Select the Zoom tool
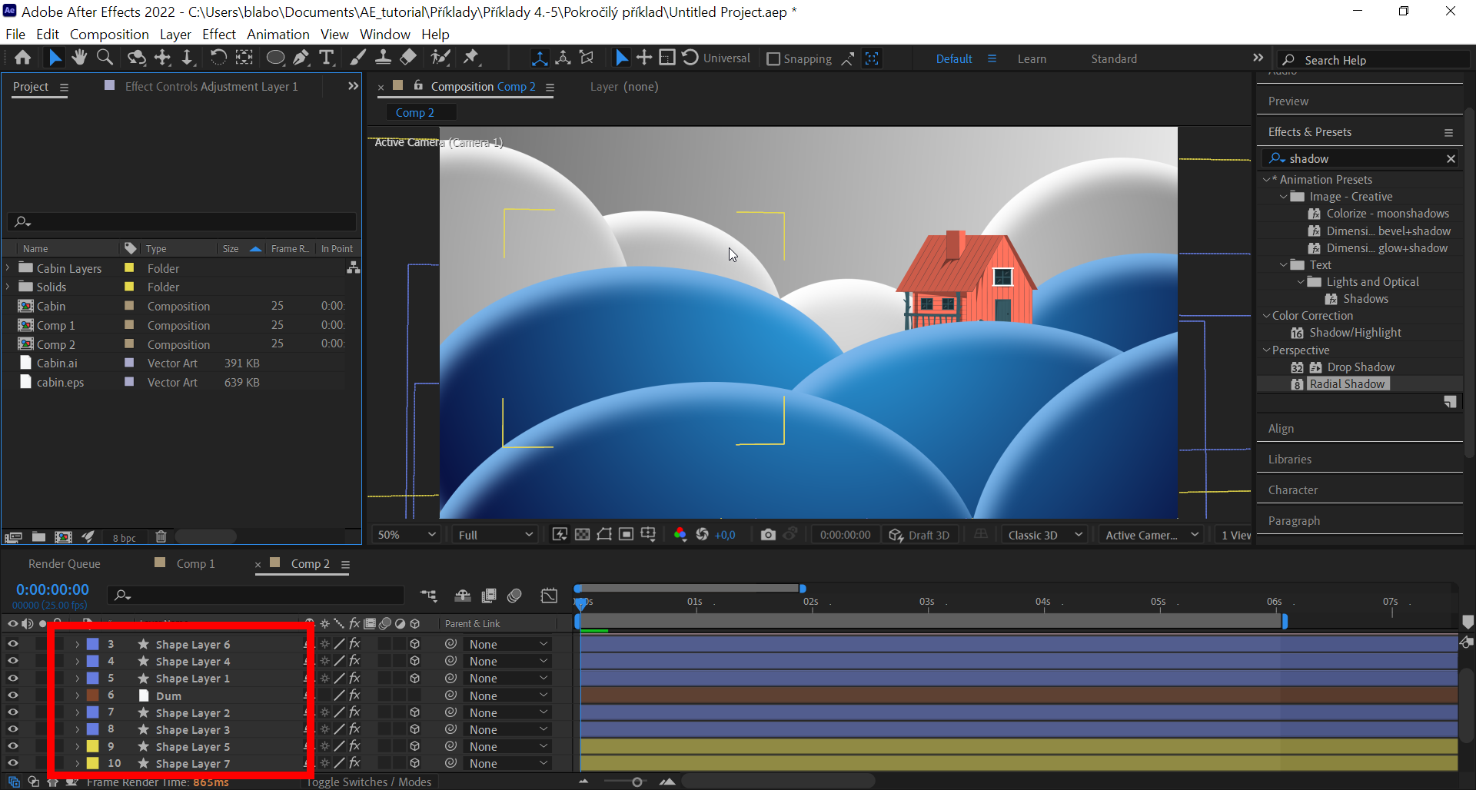 point(105,57)
